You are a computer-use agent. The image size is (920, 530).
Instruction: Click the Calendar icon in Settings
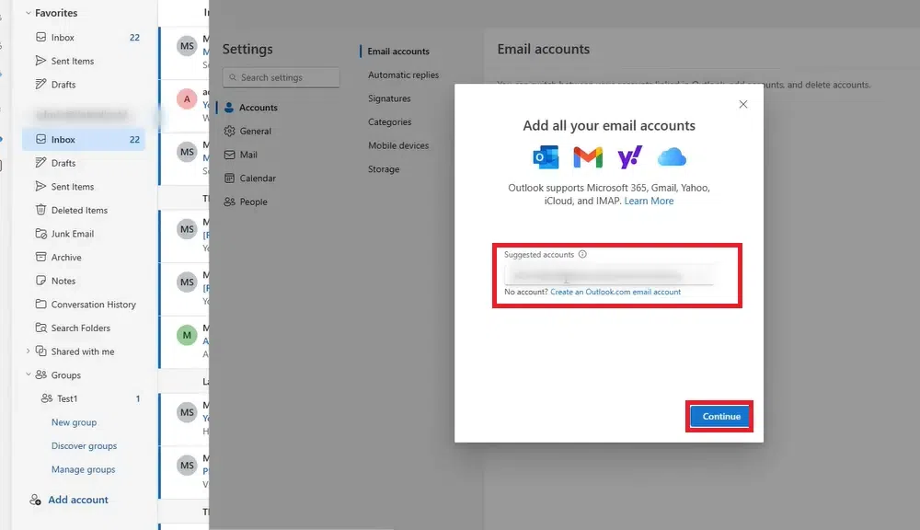(229, 178)
